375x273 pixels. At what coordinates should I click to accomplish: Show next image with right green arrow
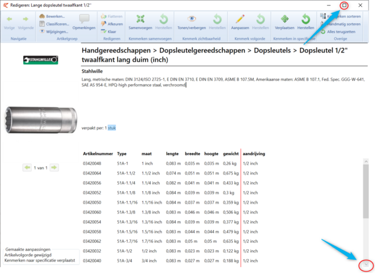coord(54,168)
